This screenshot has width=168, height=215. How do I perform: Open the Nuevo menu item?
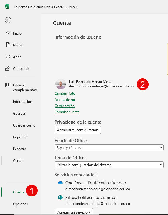tap(18, 45)
